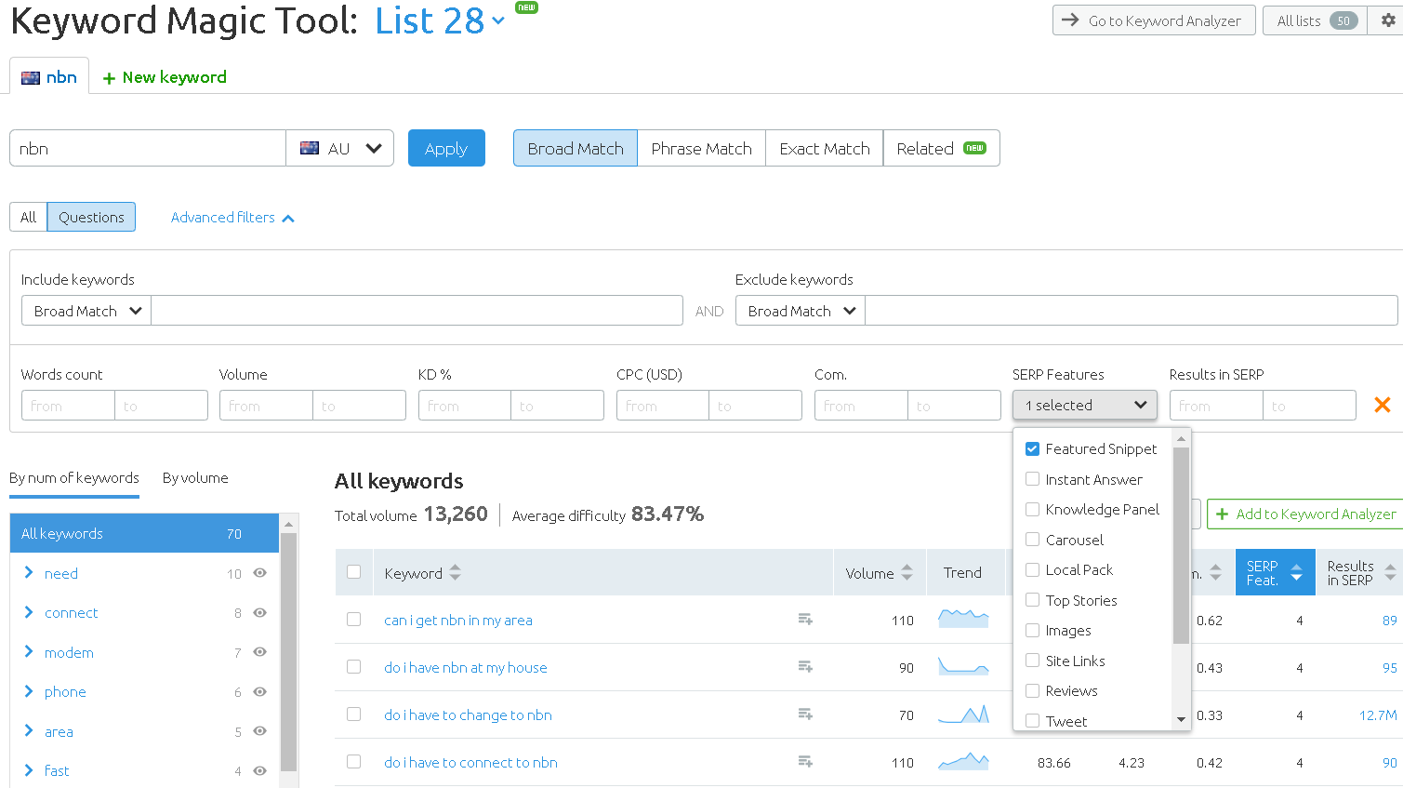Toggle eye icon for 'phone' group
This screenshot has width=1403, height=788.
click(x=260, y=691)
